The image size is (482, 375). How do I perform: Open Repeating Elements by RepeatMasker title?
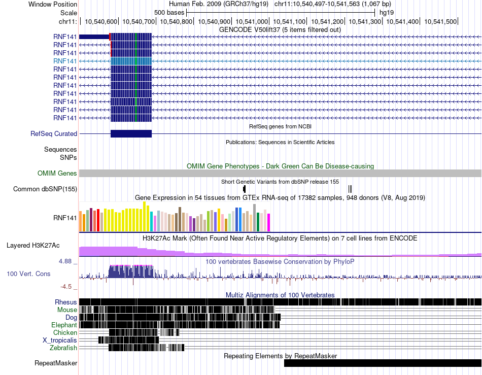[x=280, y=356]
